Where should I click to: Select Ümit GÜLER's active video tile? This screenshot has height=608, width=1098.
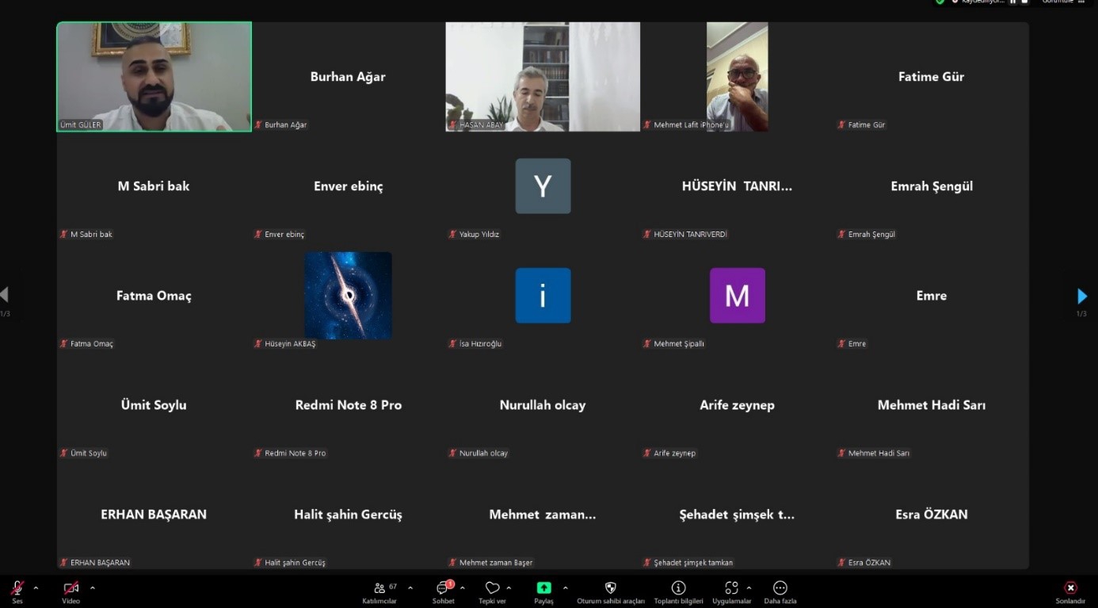pos(154,76)
